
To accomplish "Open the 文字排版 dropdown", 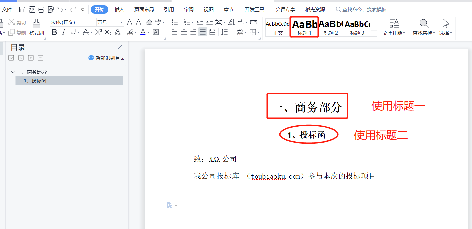I will [394, 27].
